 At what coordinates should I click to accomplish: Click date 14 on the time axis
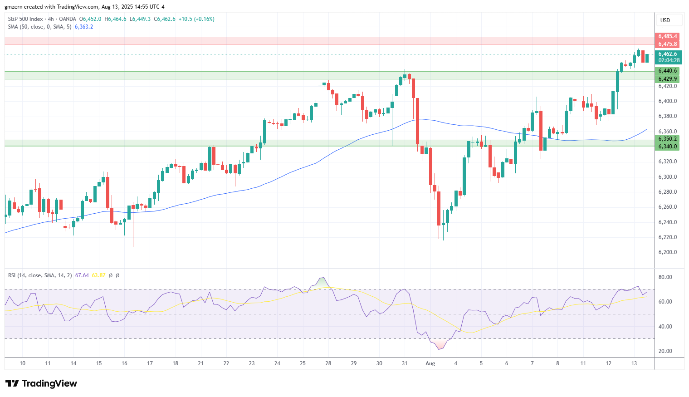point(73,363)
